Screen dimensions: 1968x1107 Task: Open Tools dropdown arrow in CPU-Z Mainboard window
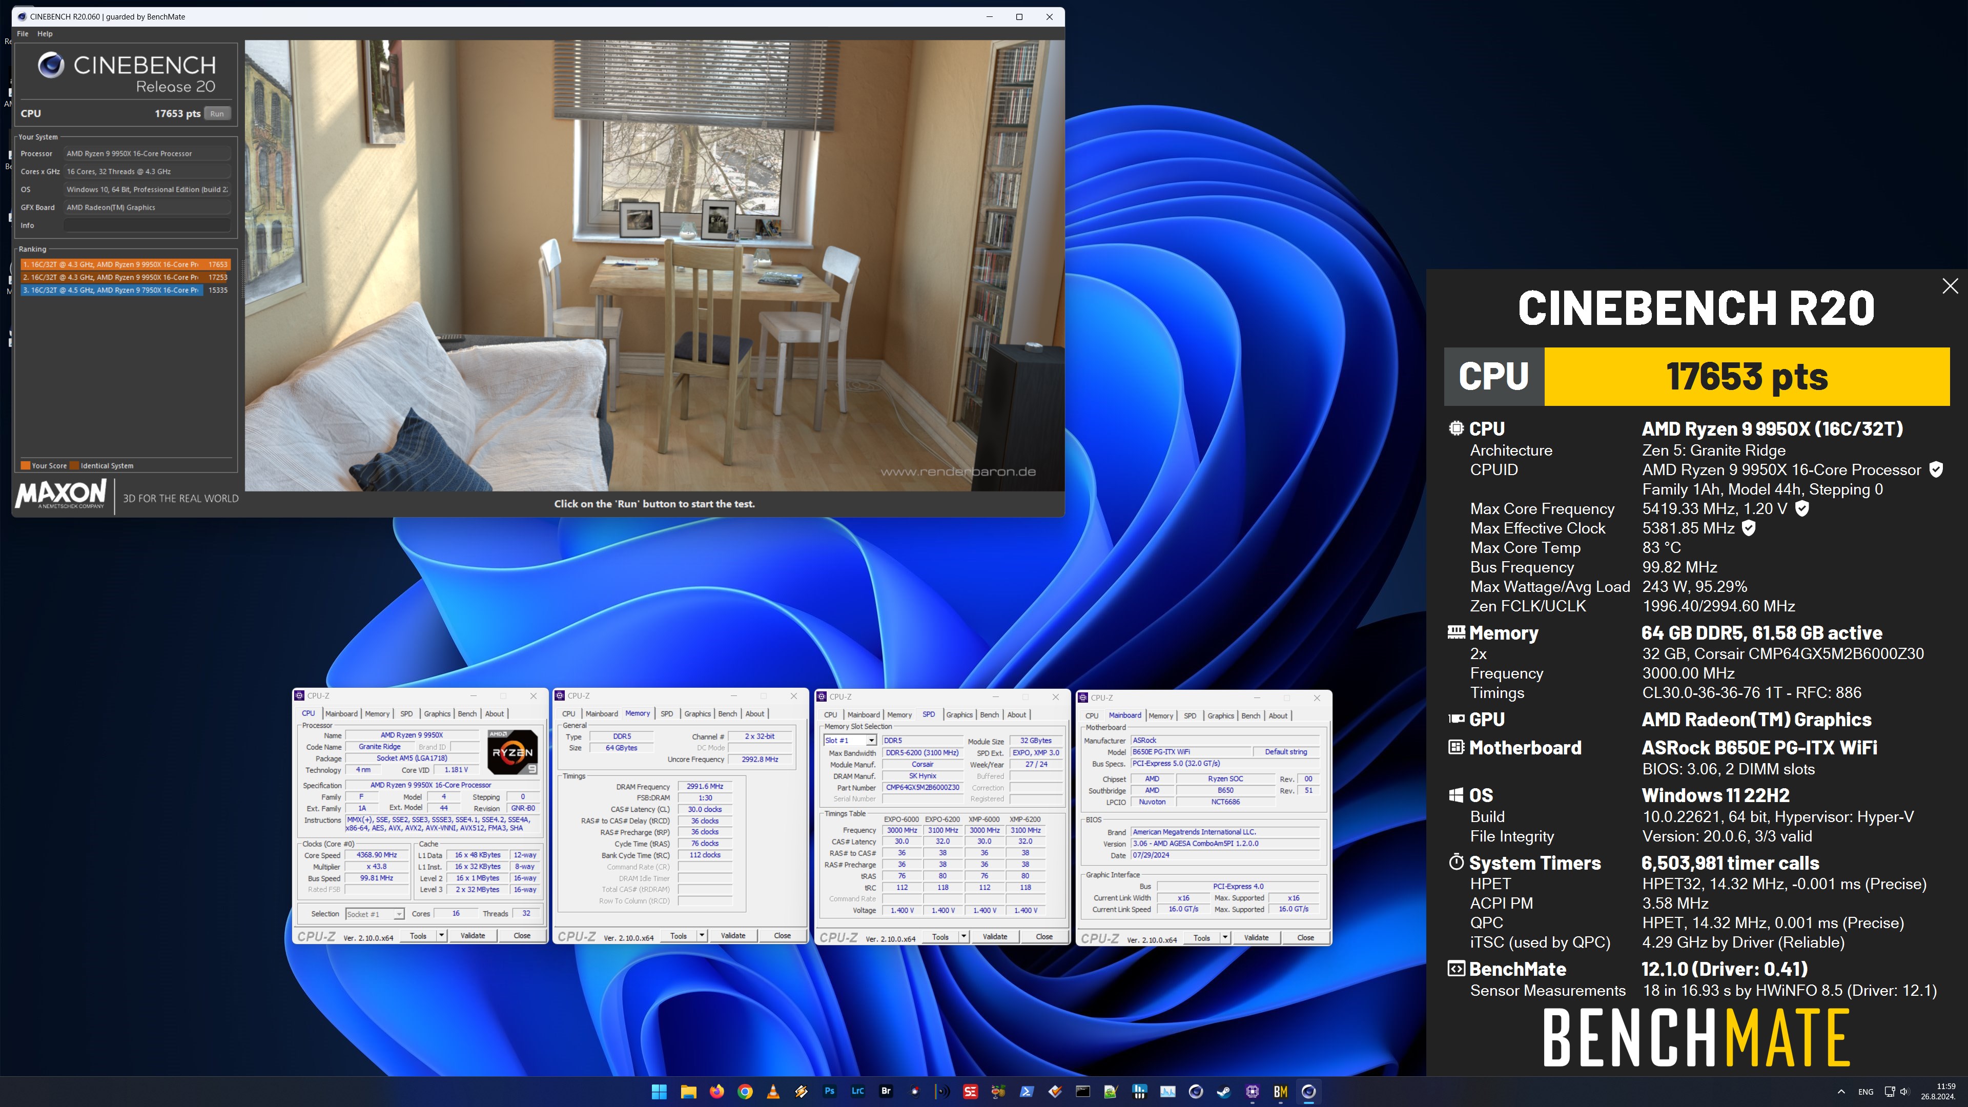(x=1225, y=937)
